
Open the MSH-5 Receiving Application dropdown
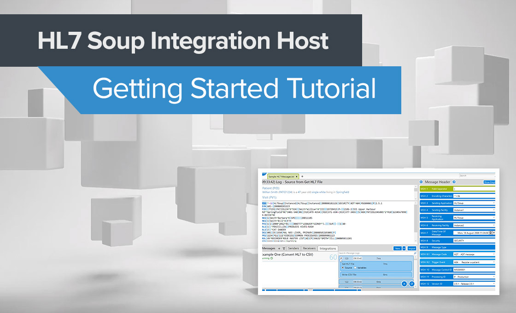[x=493, y=218]
